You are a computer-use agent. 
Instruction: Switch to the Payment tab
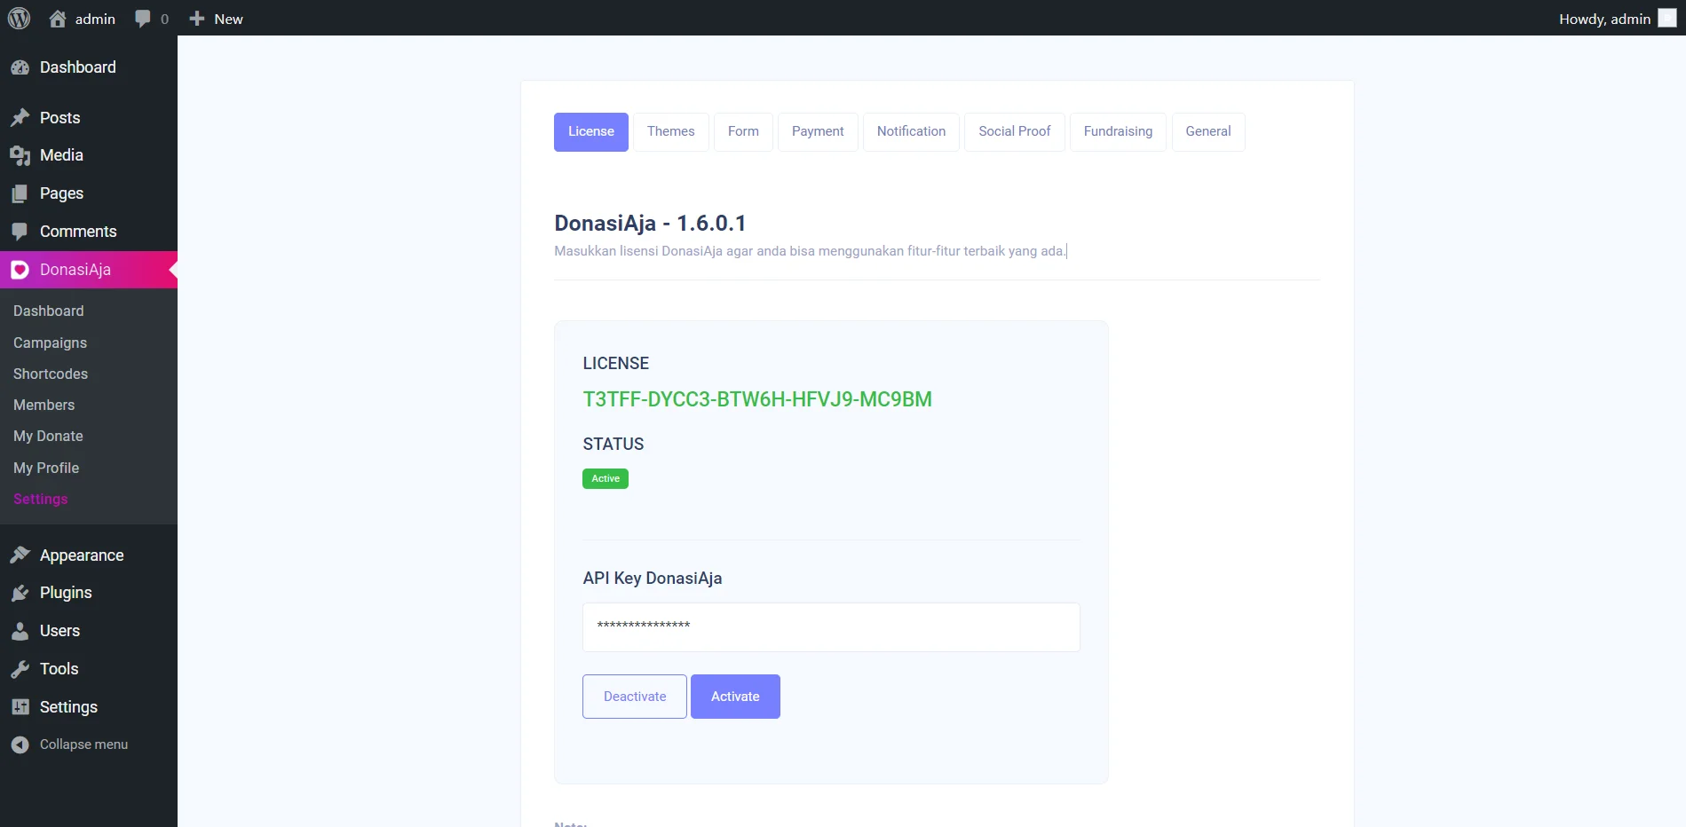(818, 131)
